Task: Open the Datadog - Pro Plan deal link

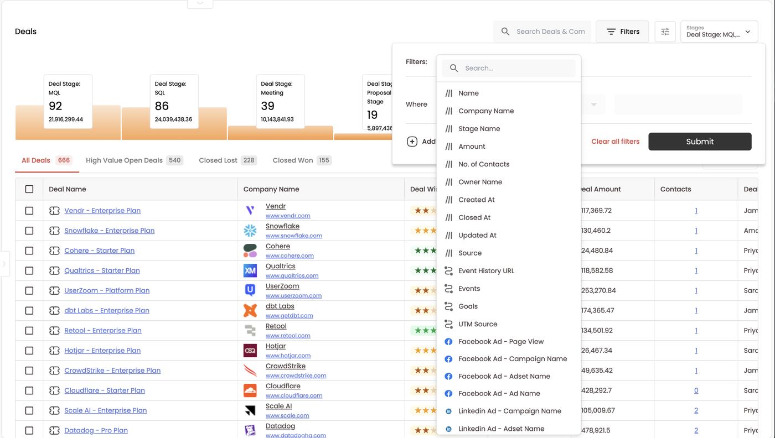Action: pos(96,430)
